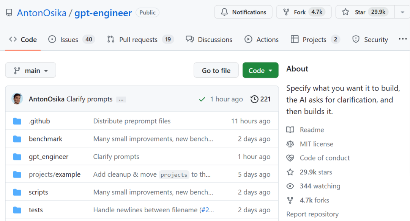410x221 pixels.
Task: Open the gpt_engineer folder
Action: [49, 157]
